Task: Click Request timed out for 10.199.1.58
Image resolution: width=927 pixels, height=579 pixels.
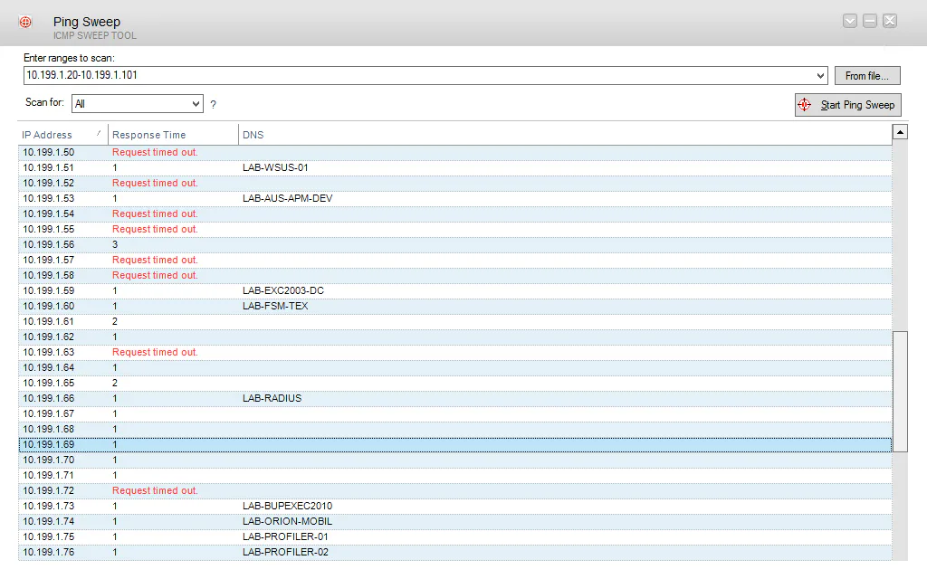Action: pyautogui.click(x=155, y=275)
